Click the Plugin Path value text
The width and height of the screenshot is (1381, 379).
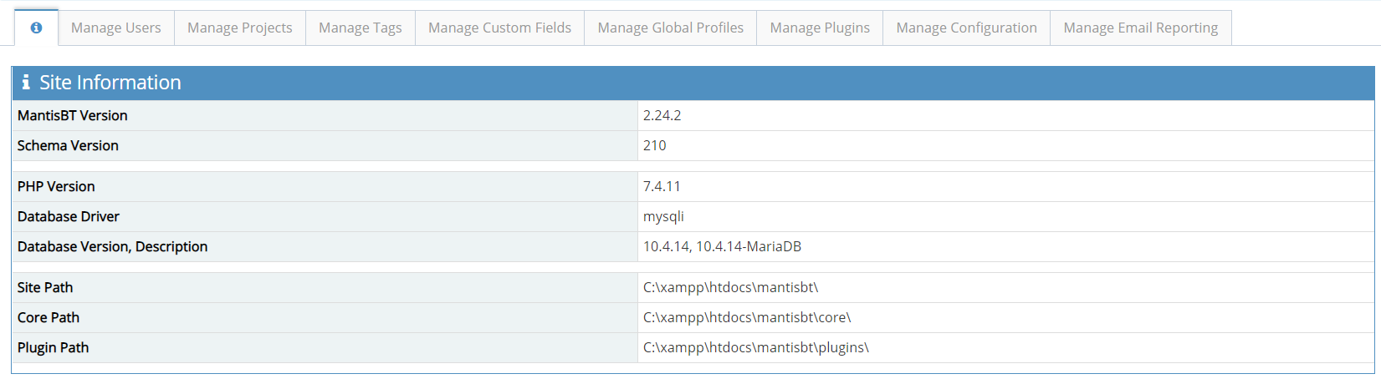[x=755, y=347]
